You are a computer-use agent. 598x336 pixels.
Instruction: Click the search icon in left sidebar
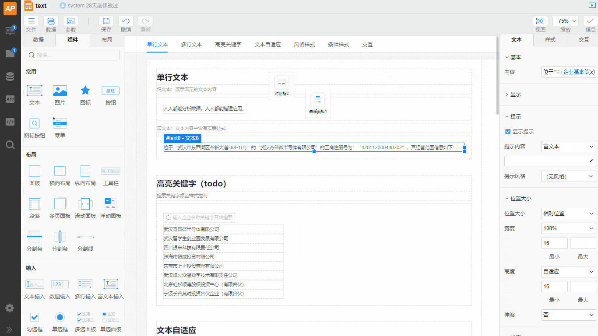point(10,145)
